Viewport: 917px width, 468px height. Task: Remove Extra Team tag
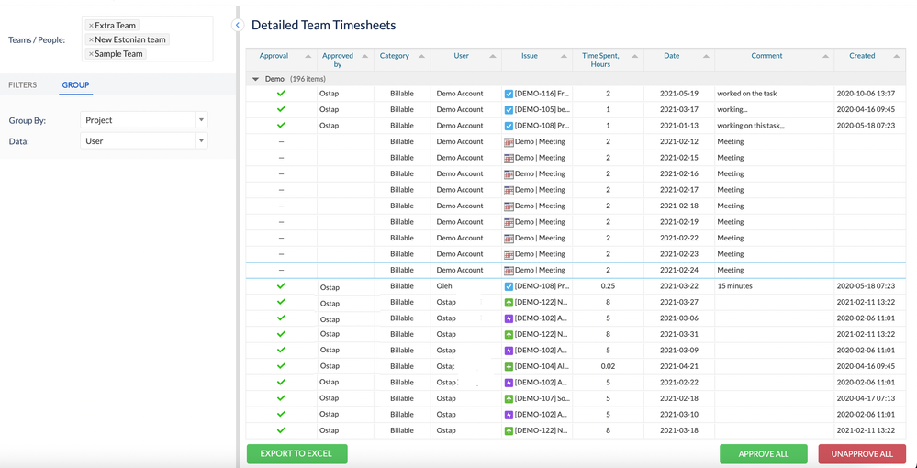click(x=91, y=26)
